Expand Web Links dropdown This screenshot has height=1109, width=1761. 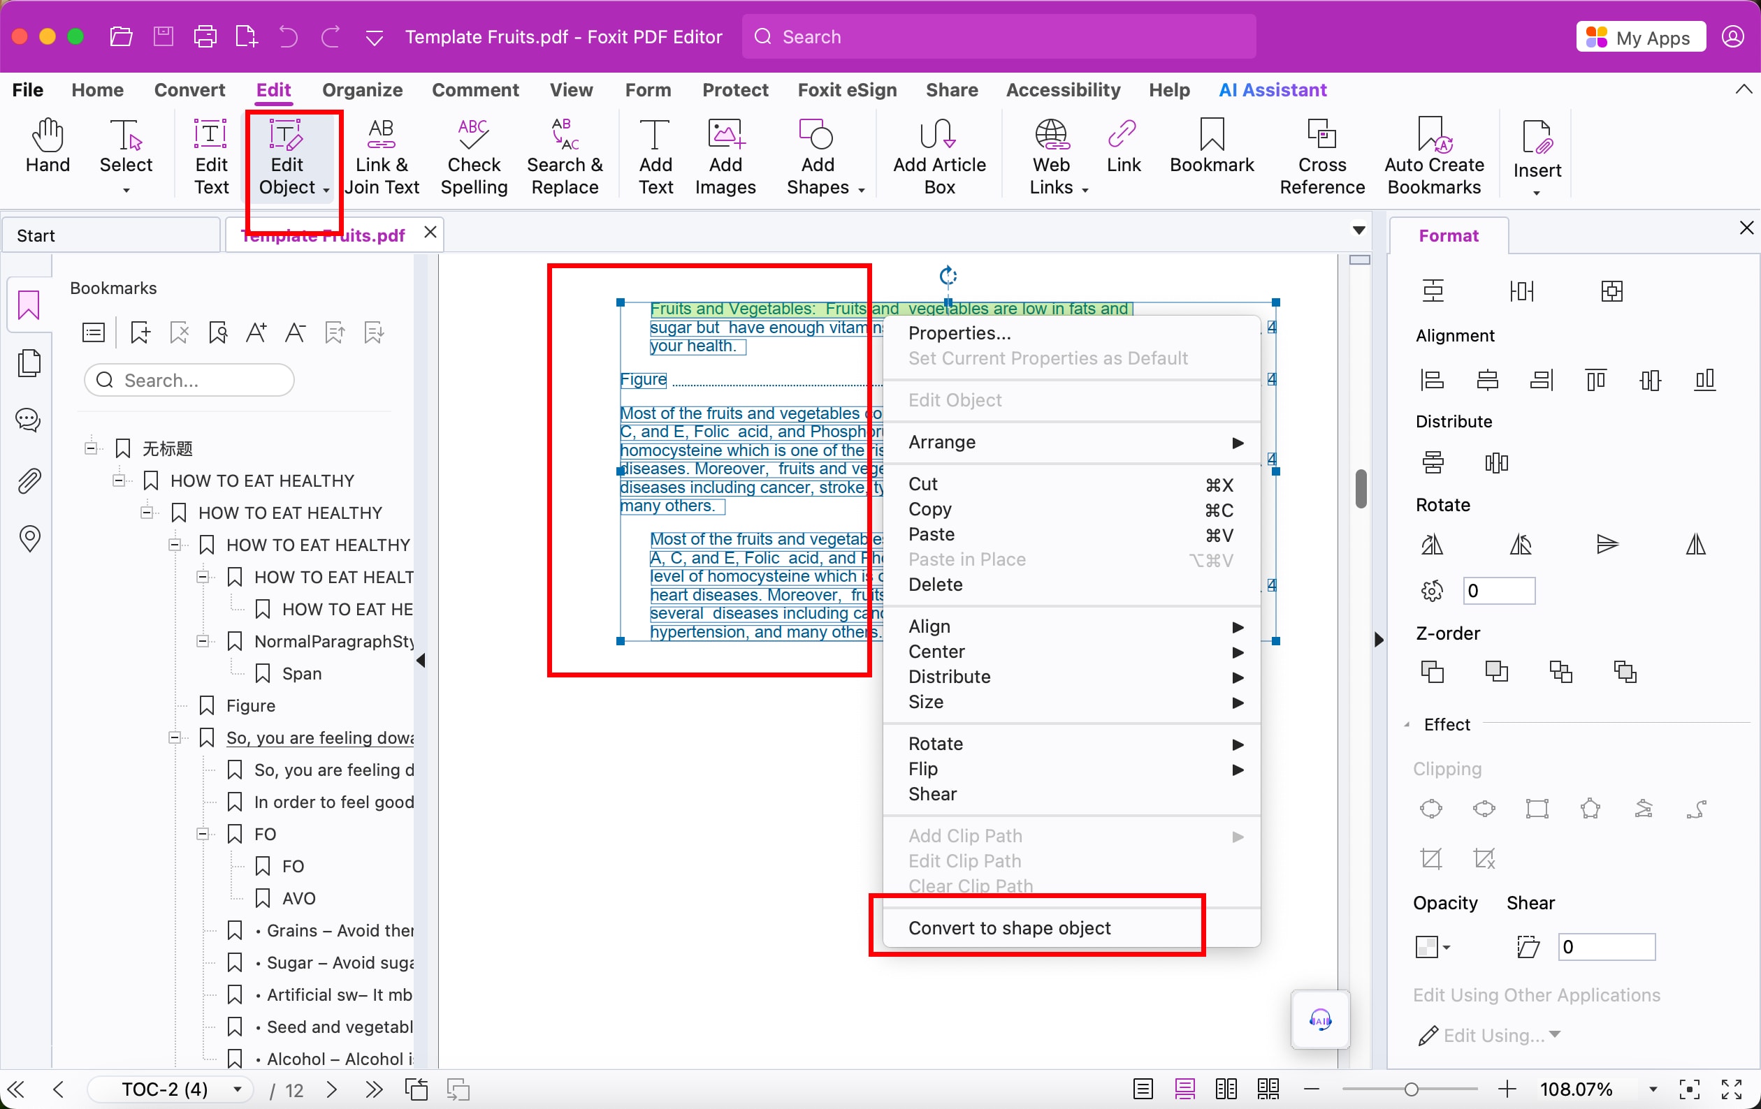click(x=1085, y=190)
